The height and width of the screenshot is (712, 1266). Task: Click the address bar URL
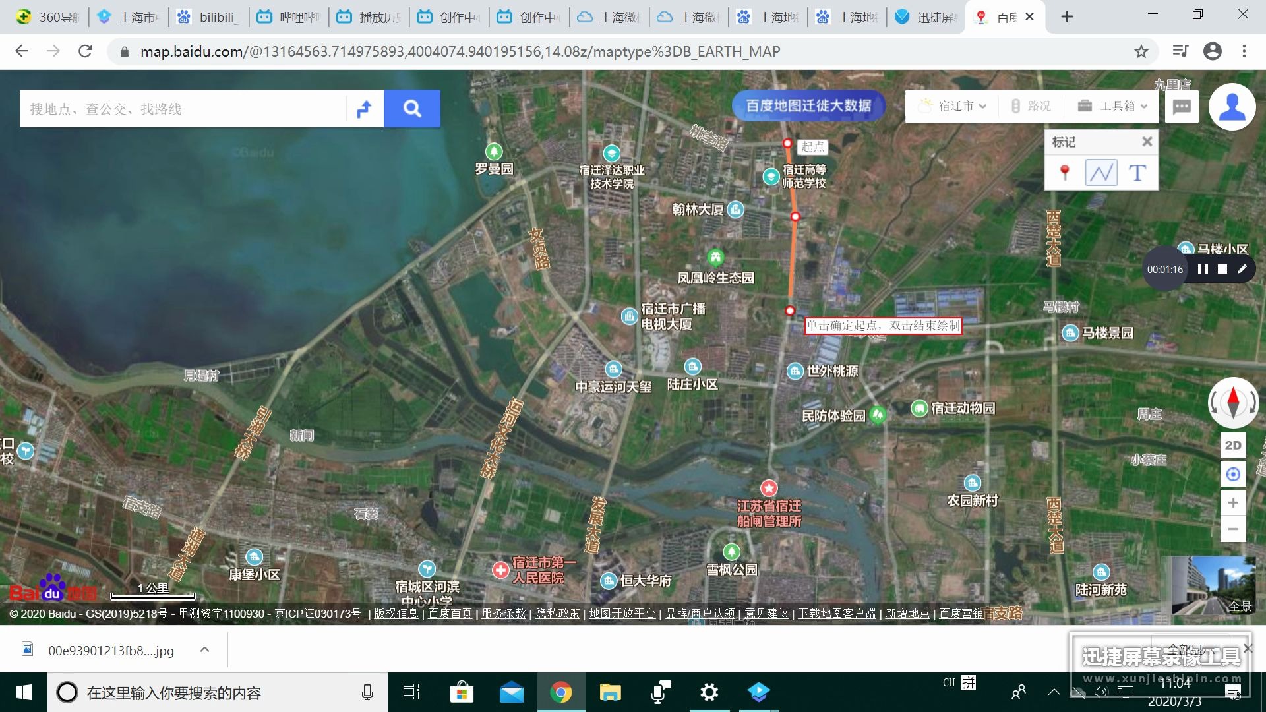460,51
